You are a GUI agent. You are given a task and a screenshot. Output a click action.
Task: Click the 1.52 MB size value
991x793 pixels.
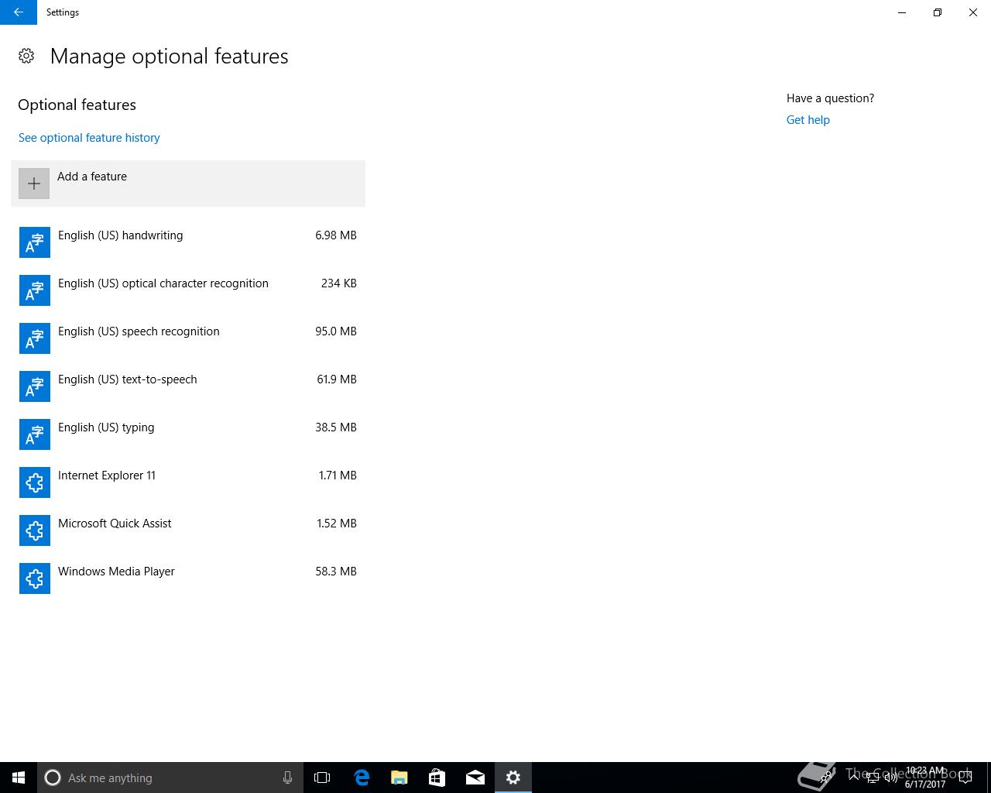click(337, 524)
